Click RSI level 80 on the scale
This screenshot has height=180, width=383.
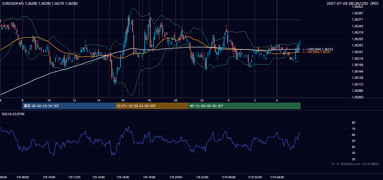point(353,123)
